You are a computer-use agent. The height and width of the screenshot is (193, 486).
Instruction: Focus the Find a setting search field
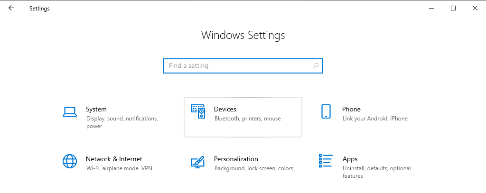coord(243,65)
